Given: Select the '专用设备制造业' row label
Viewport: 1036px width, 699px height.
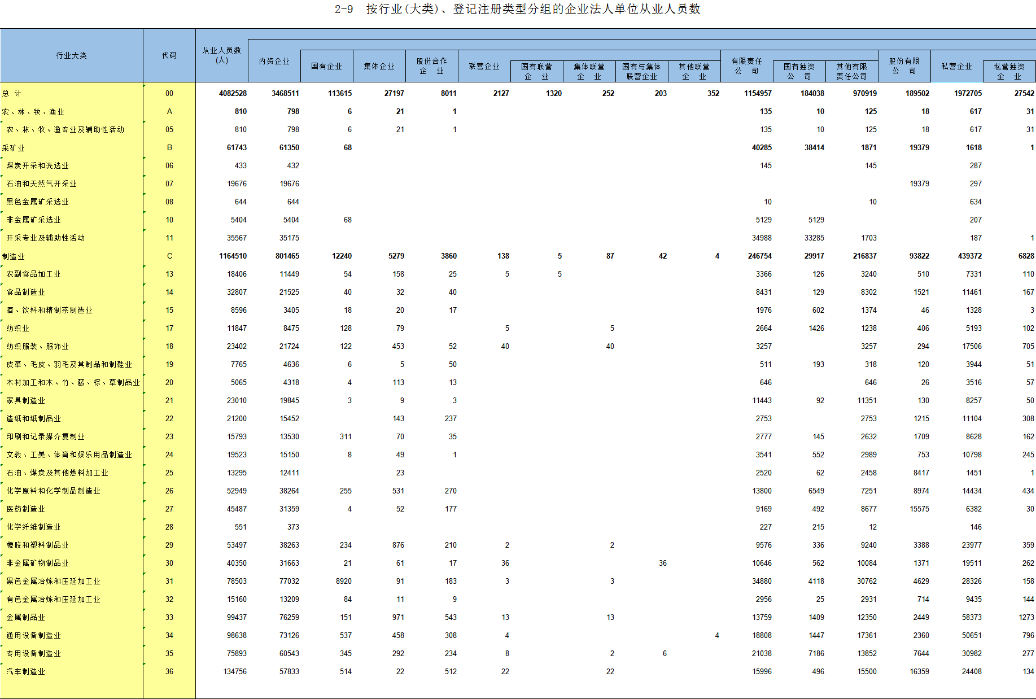Looking at the screenshot, I should pyautogui.click(x=33, y=653).
